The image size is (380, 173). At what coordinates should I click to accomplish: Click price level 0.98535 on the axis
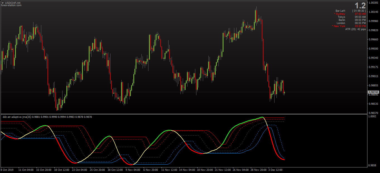point(373,104)
